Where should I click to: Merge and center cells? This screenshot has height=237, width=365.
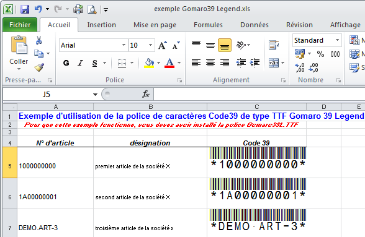274,62
